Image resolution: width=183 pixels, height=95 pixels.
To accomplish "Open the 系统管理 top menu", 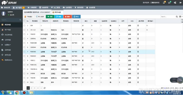I will point(91,8).
